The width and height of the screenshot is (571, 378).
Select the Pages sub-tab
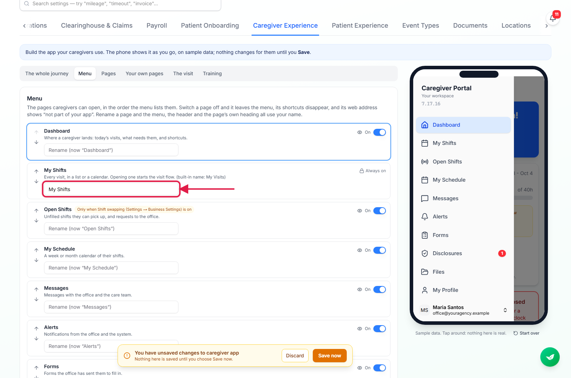pos(108,73)
